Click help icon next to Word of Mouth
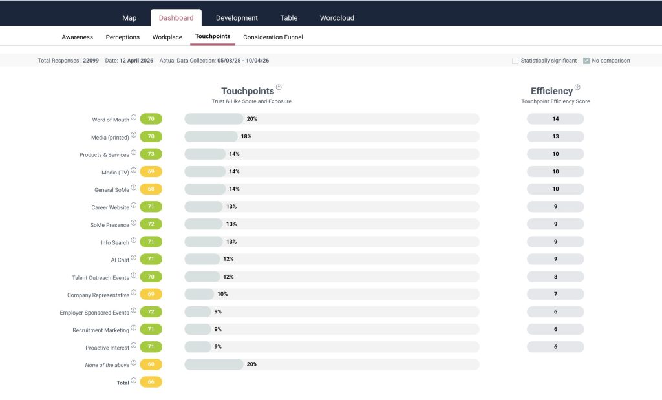The width and height of the screenshot is (662, 400). 134,118
